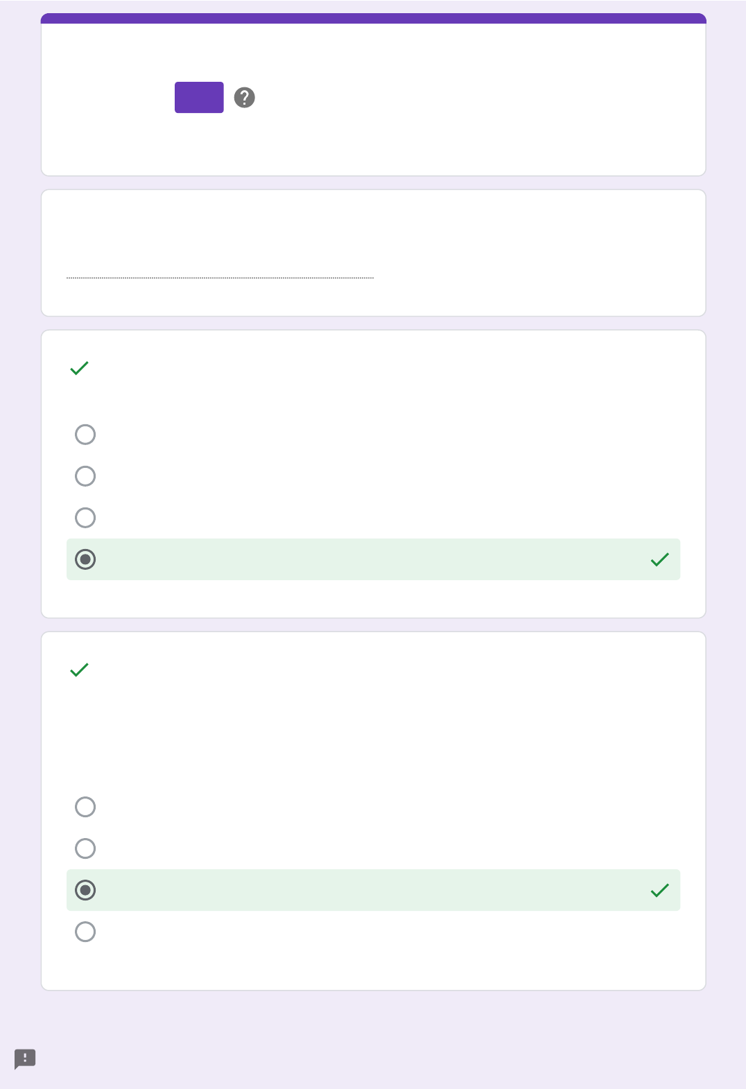Click the selected third radio in second question
The height and width of the screenshot is (1089, 746).
(85, 890)
